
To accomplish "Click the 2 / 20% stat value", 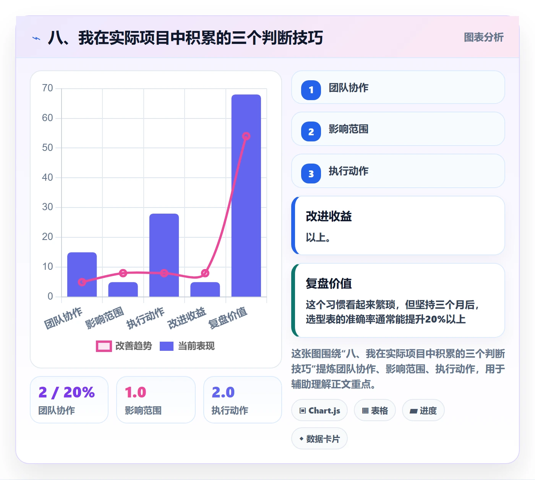I will tap(66, 392).
